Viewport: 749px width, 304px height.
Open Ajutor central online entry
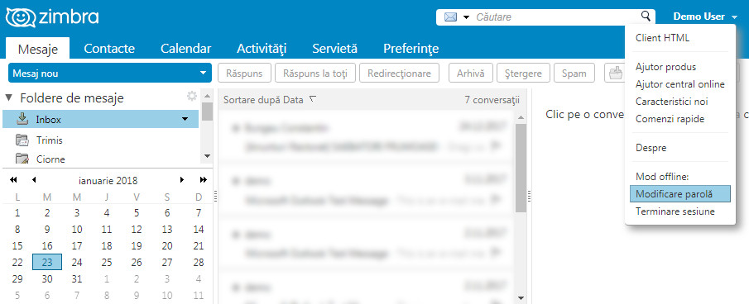679,84
